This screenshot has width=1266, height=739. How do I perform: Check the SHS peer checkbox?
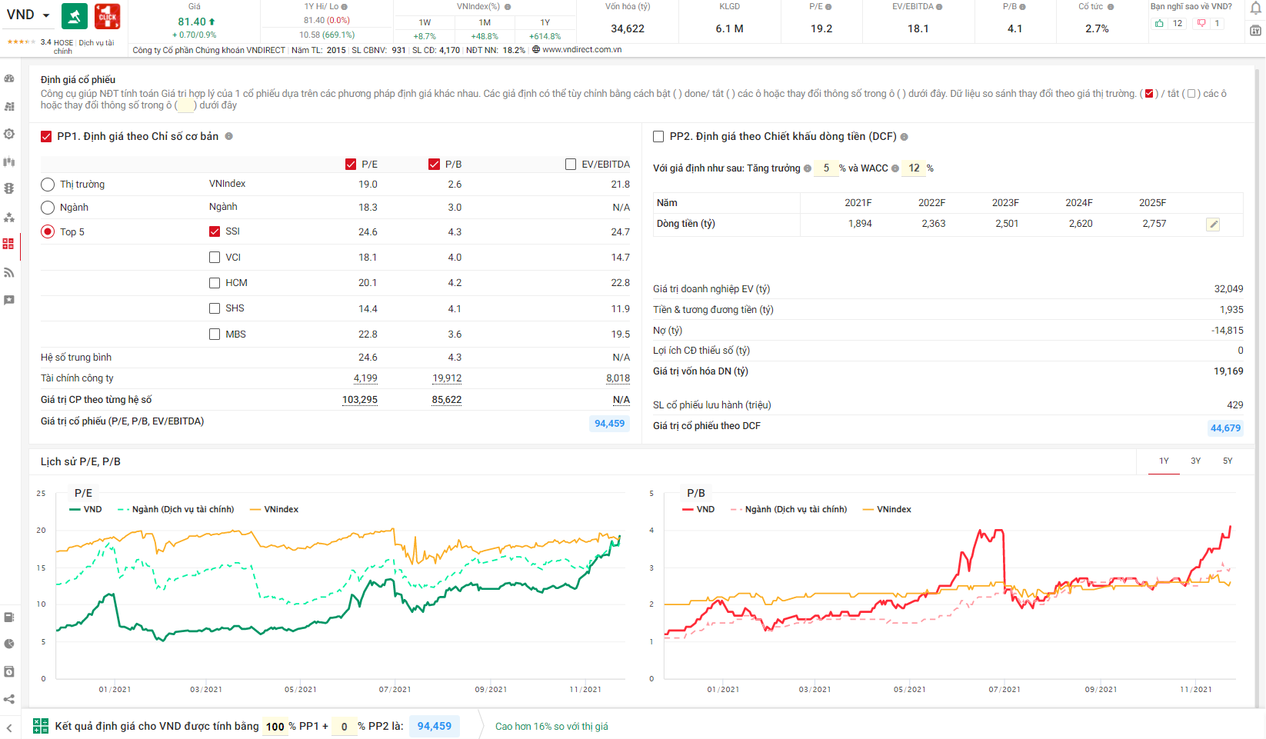coord(215,308)
